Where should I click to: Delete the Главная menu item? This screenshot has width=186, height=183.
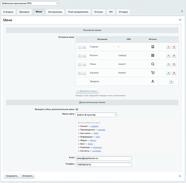[174, 47]
